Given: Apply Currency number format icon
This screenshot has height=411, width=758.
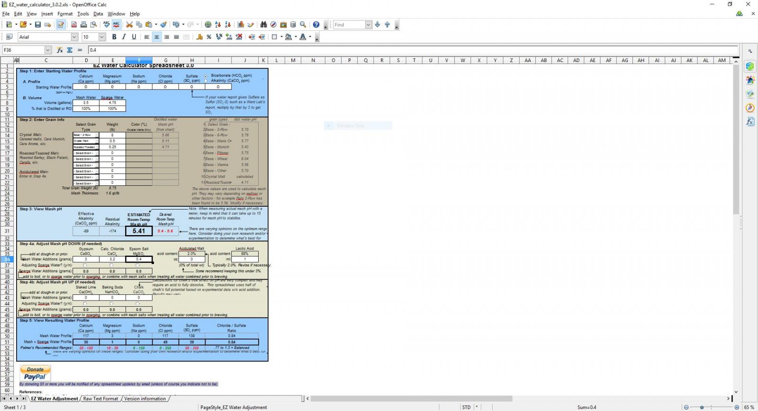Looking at the screenshot, I should [199, 37].
